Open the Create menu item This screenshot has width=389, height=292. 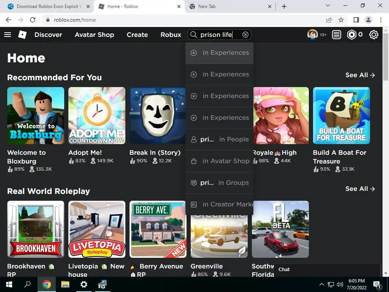[137, 35]
